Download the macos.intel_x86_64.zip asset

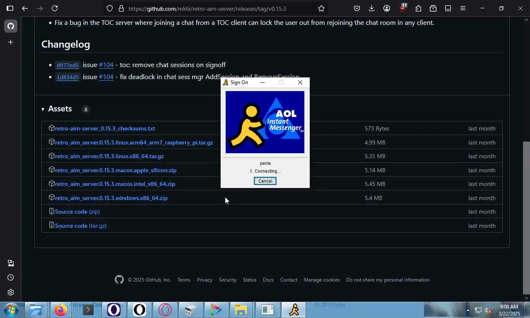point(115,184)
